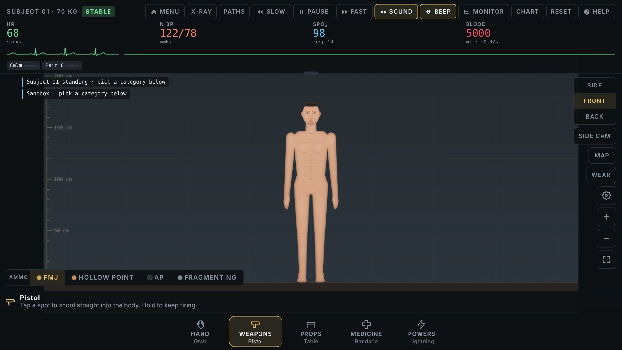Click the Pain 0 level indicator
Screen dimensions: 622x350
point(62,65)
